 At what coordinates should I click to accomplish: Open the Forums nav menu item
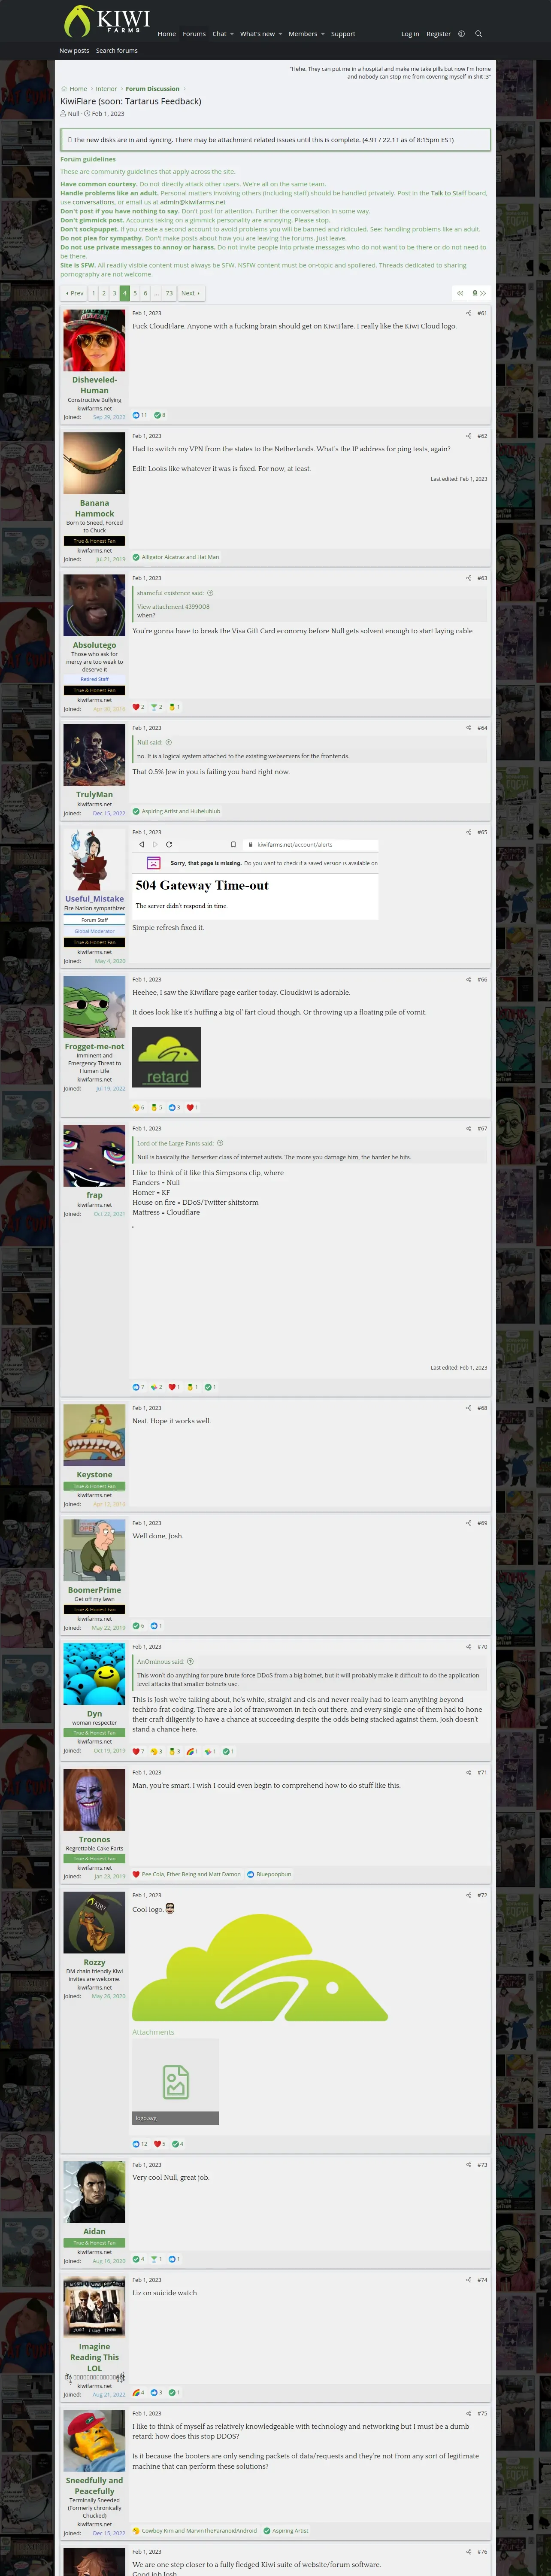[x=194, y=34]
